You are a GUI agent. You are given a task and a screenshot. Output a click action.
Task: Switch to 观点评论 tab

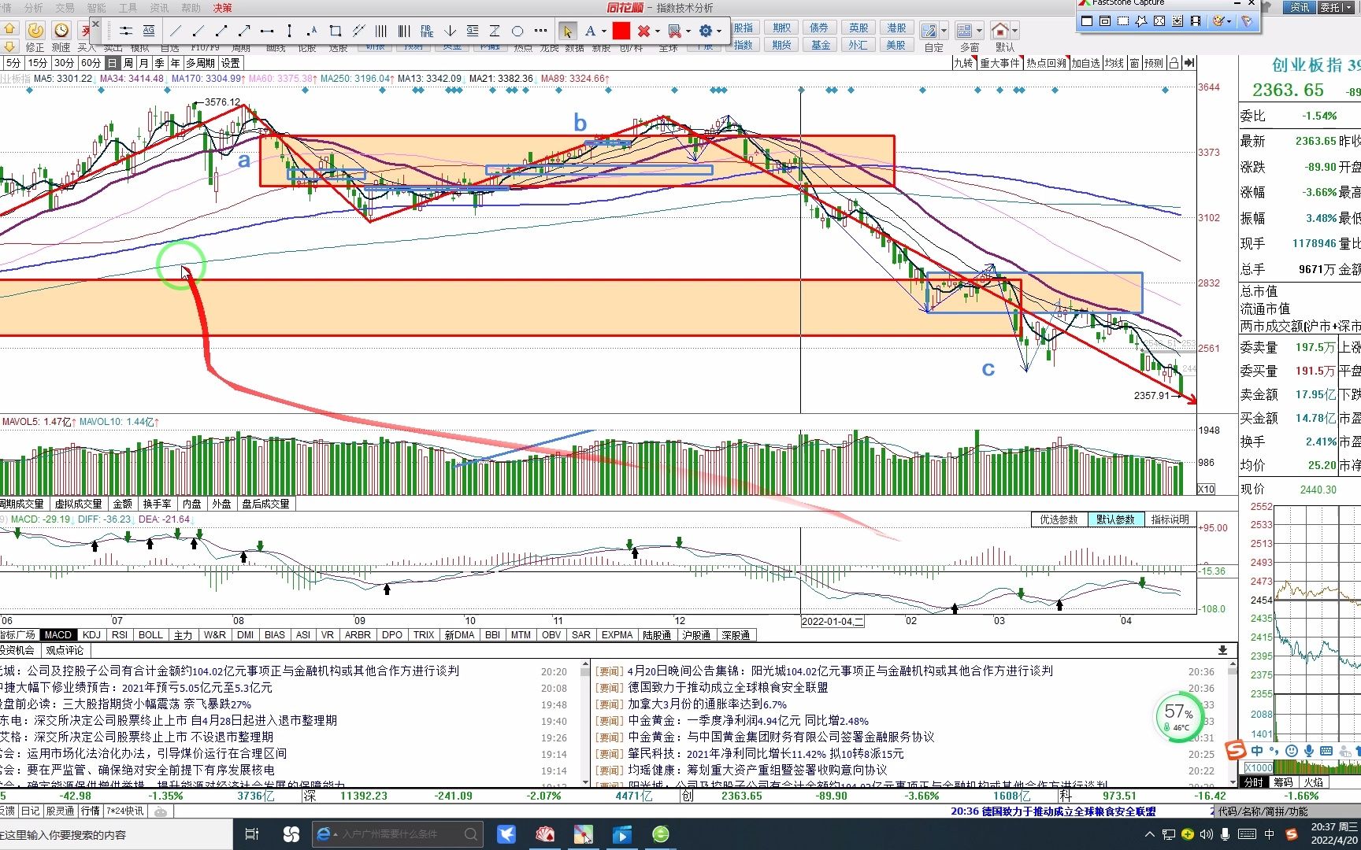[x=65, y=651]
